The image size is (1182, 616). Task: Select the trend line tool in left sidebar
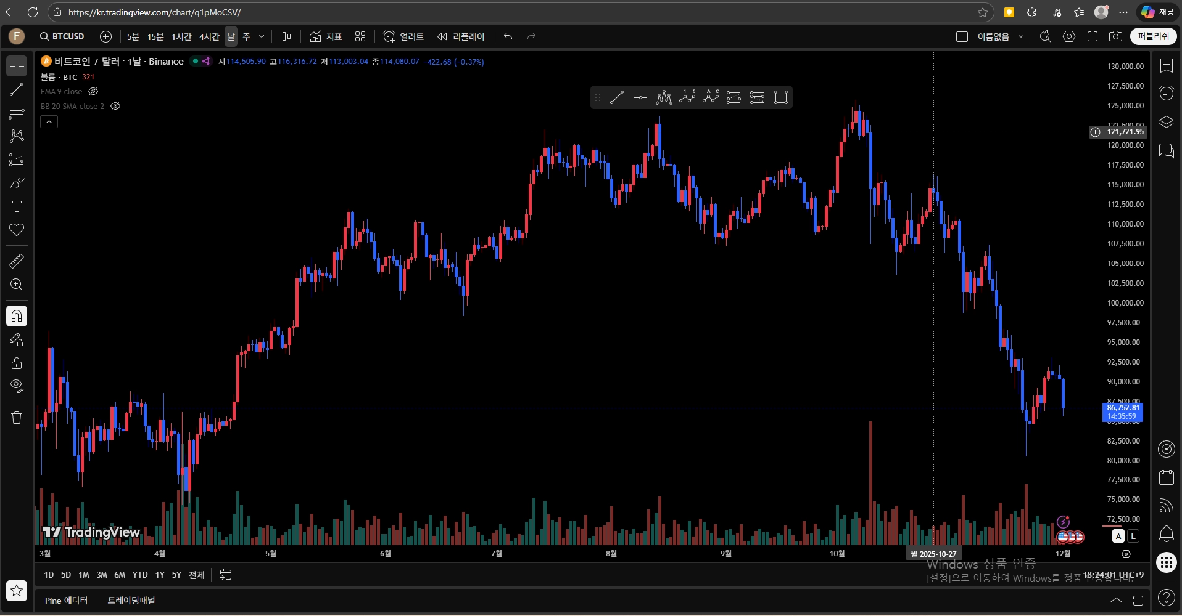(x=17, y=89)
